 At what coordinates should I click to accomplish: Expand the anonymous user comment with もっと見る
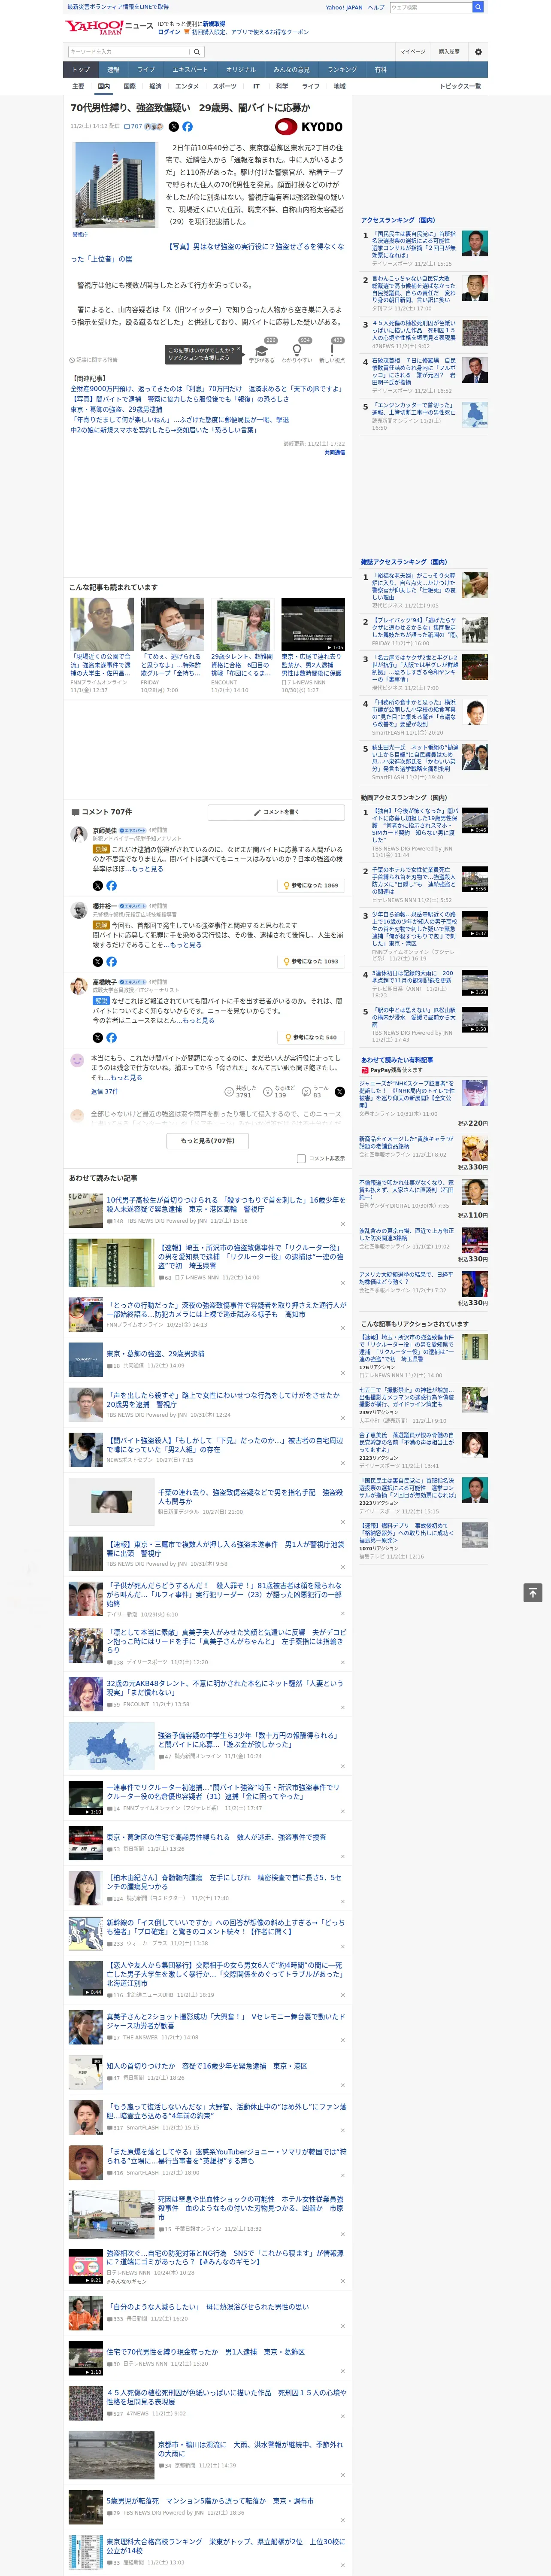[126, 1077]
